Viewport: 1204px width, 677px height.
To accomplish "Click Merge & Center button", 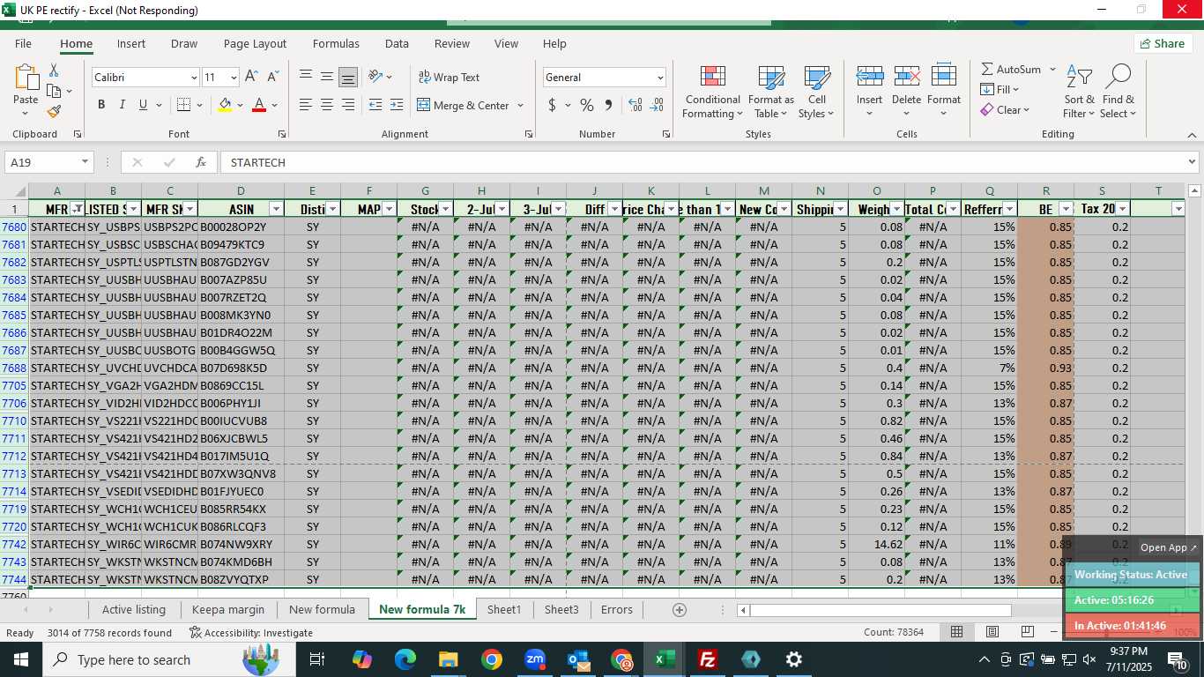I will pyautogui.click(x=464, y=105).
